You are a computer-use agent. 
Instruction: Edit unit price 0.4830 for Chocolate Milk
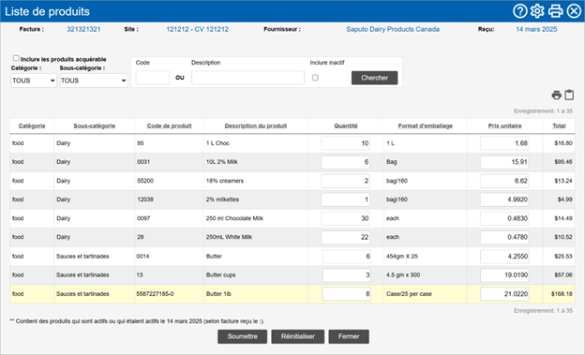coord(504,218)
